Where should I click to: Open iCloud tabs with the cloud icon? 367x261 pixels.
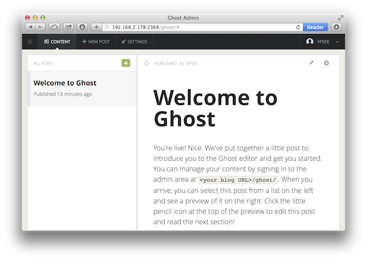(x=54, y=27)
